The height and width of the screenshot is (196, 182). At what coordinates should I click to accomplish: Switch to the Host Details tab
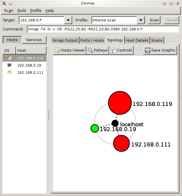click(x=137, y=40)
